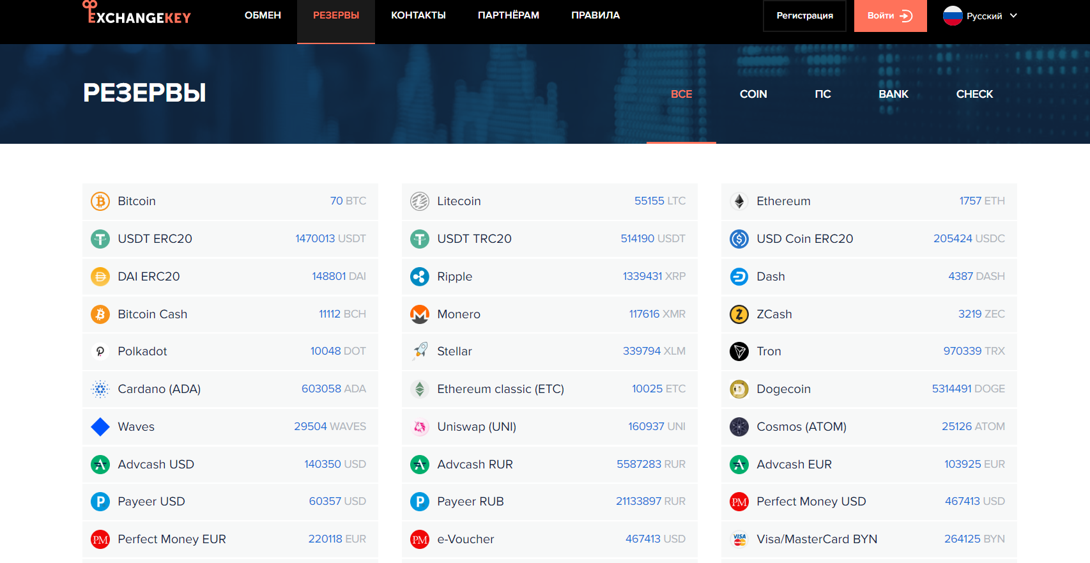Click the USDT TRC20 Tether icon
This screenshot has height=563, width=1090.
(420, 239)
